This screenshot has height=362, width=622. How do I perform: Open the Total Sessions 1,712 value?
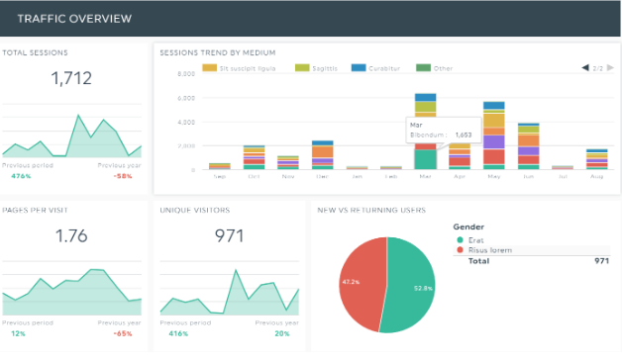[x=71, y=78]
